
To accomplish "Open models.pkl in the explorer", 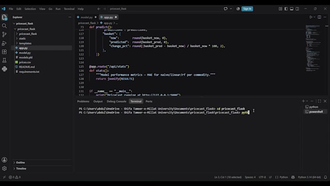I will point(26,57).
